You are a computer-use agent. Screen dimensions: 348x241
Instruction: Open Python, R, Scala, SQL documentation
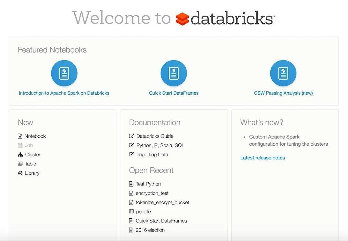[x=160, y=145]
